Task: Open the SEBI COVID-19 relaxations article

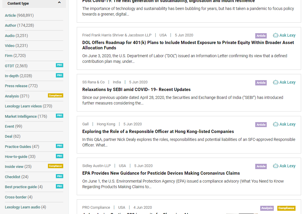Action: tap(136, 89)
